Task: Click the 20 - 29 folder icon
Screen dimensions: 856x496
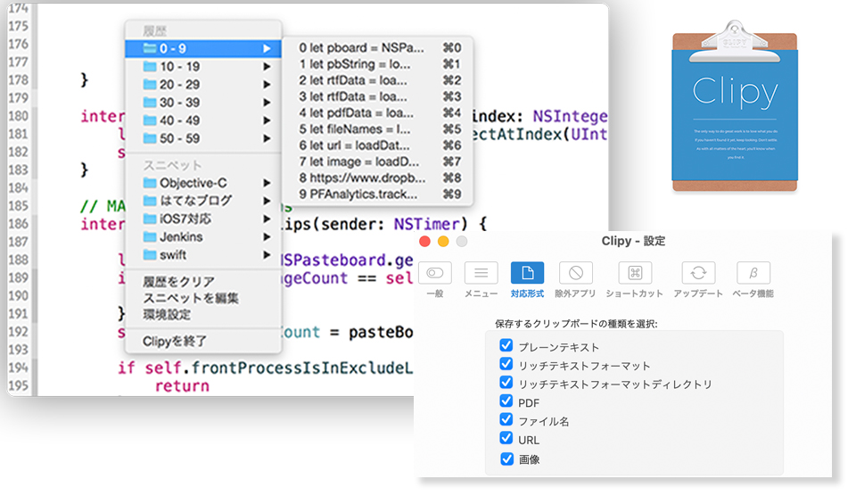Action: [150, 84]
